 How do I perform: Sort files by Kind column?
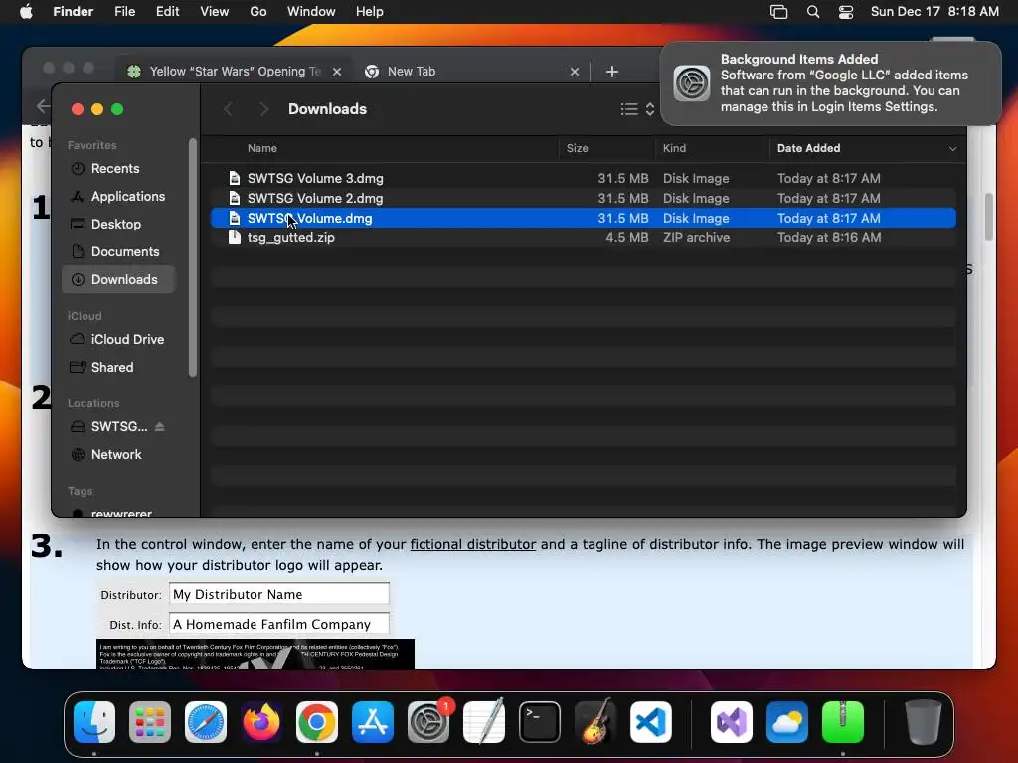(674, 149)
